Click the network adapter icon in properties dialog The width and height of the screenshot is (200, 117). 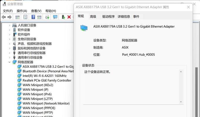(x=84, y=28)
